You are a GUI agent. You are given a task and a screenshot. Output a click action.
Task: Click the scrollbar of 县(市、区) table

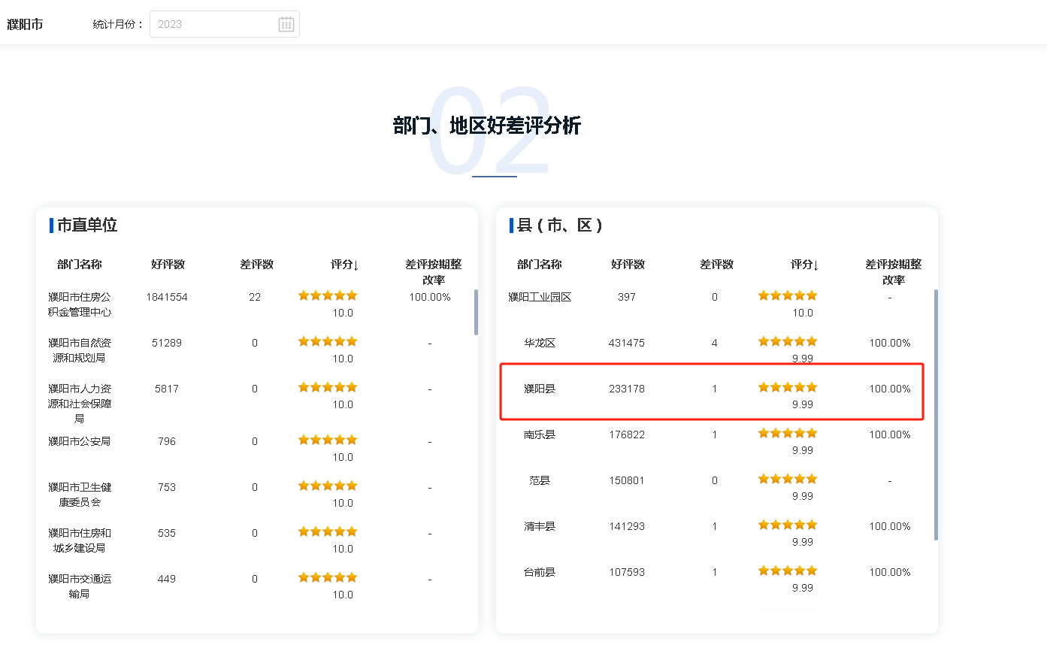tap(936, 414)
